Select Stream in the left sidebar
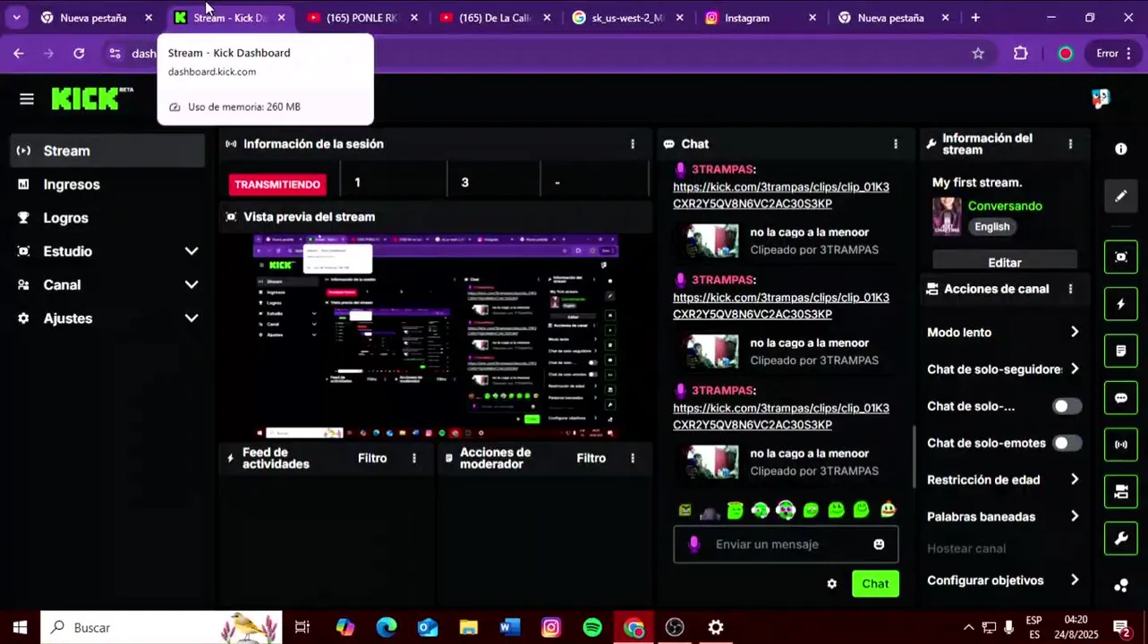The height and width of the screenshot is (644, 1148). (108, 151)
